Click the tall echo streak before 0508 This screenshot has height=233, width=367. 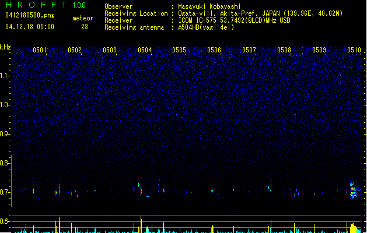click(x=271, y=183)
